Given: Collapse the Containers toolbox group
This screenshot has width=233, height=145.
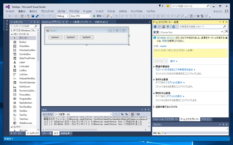Looking at the screenshot, I should [x=12, y=127].
